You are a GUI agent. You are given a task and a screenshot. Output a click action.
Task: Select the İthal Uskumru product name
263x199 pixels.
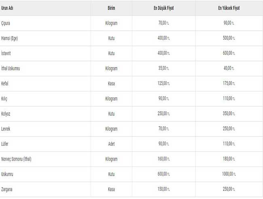click(14, 69)
